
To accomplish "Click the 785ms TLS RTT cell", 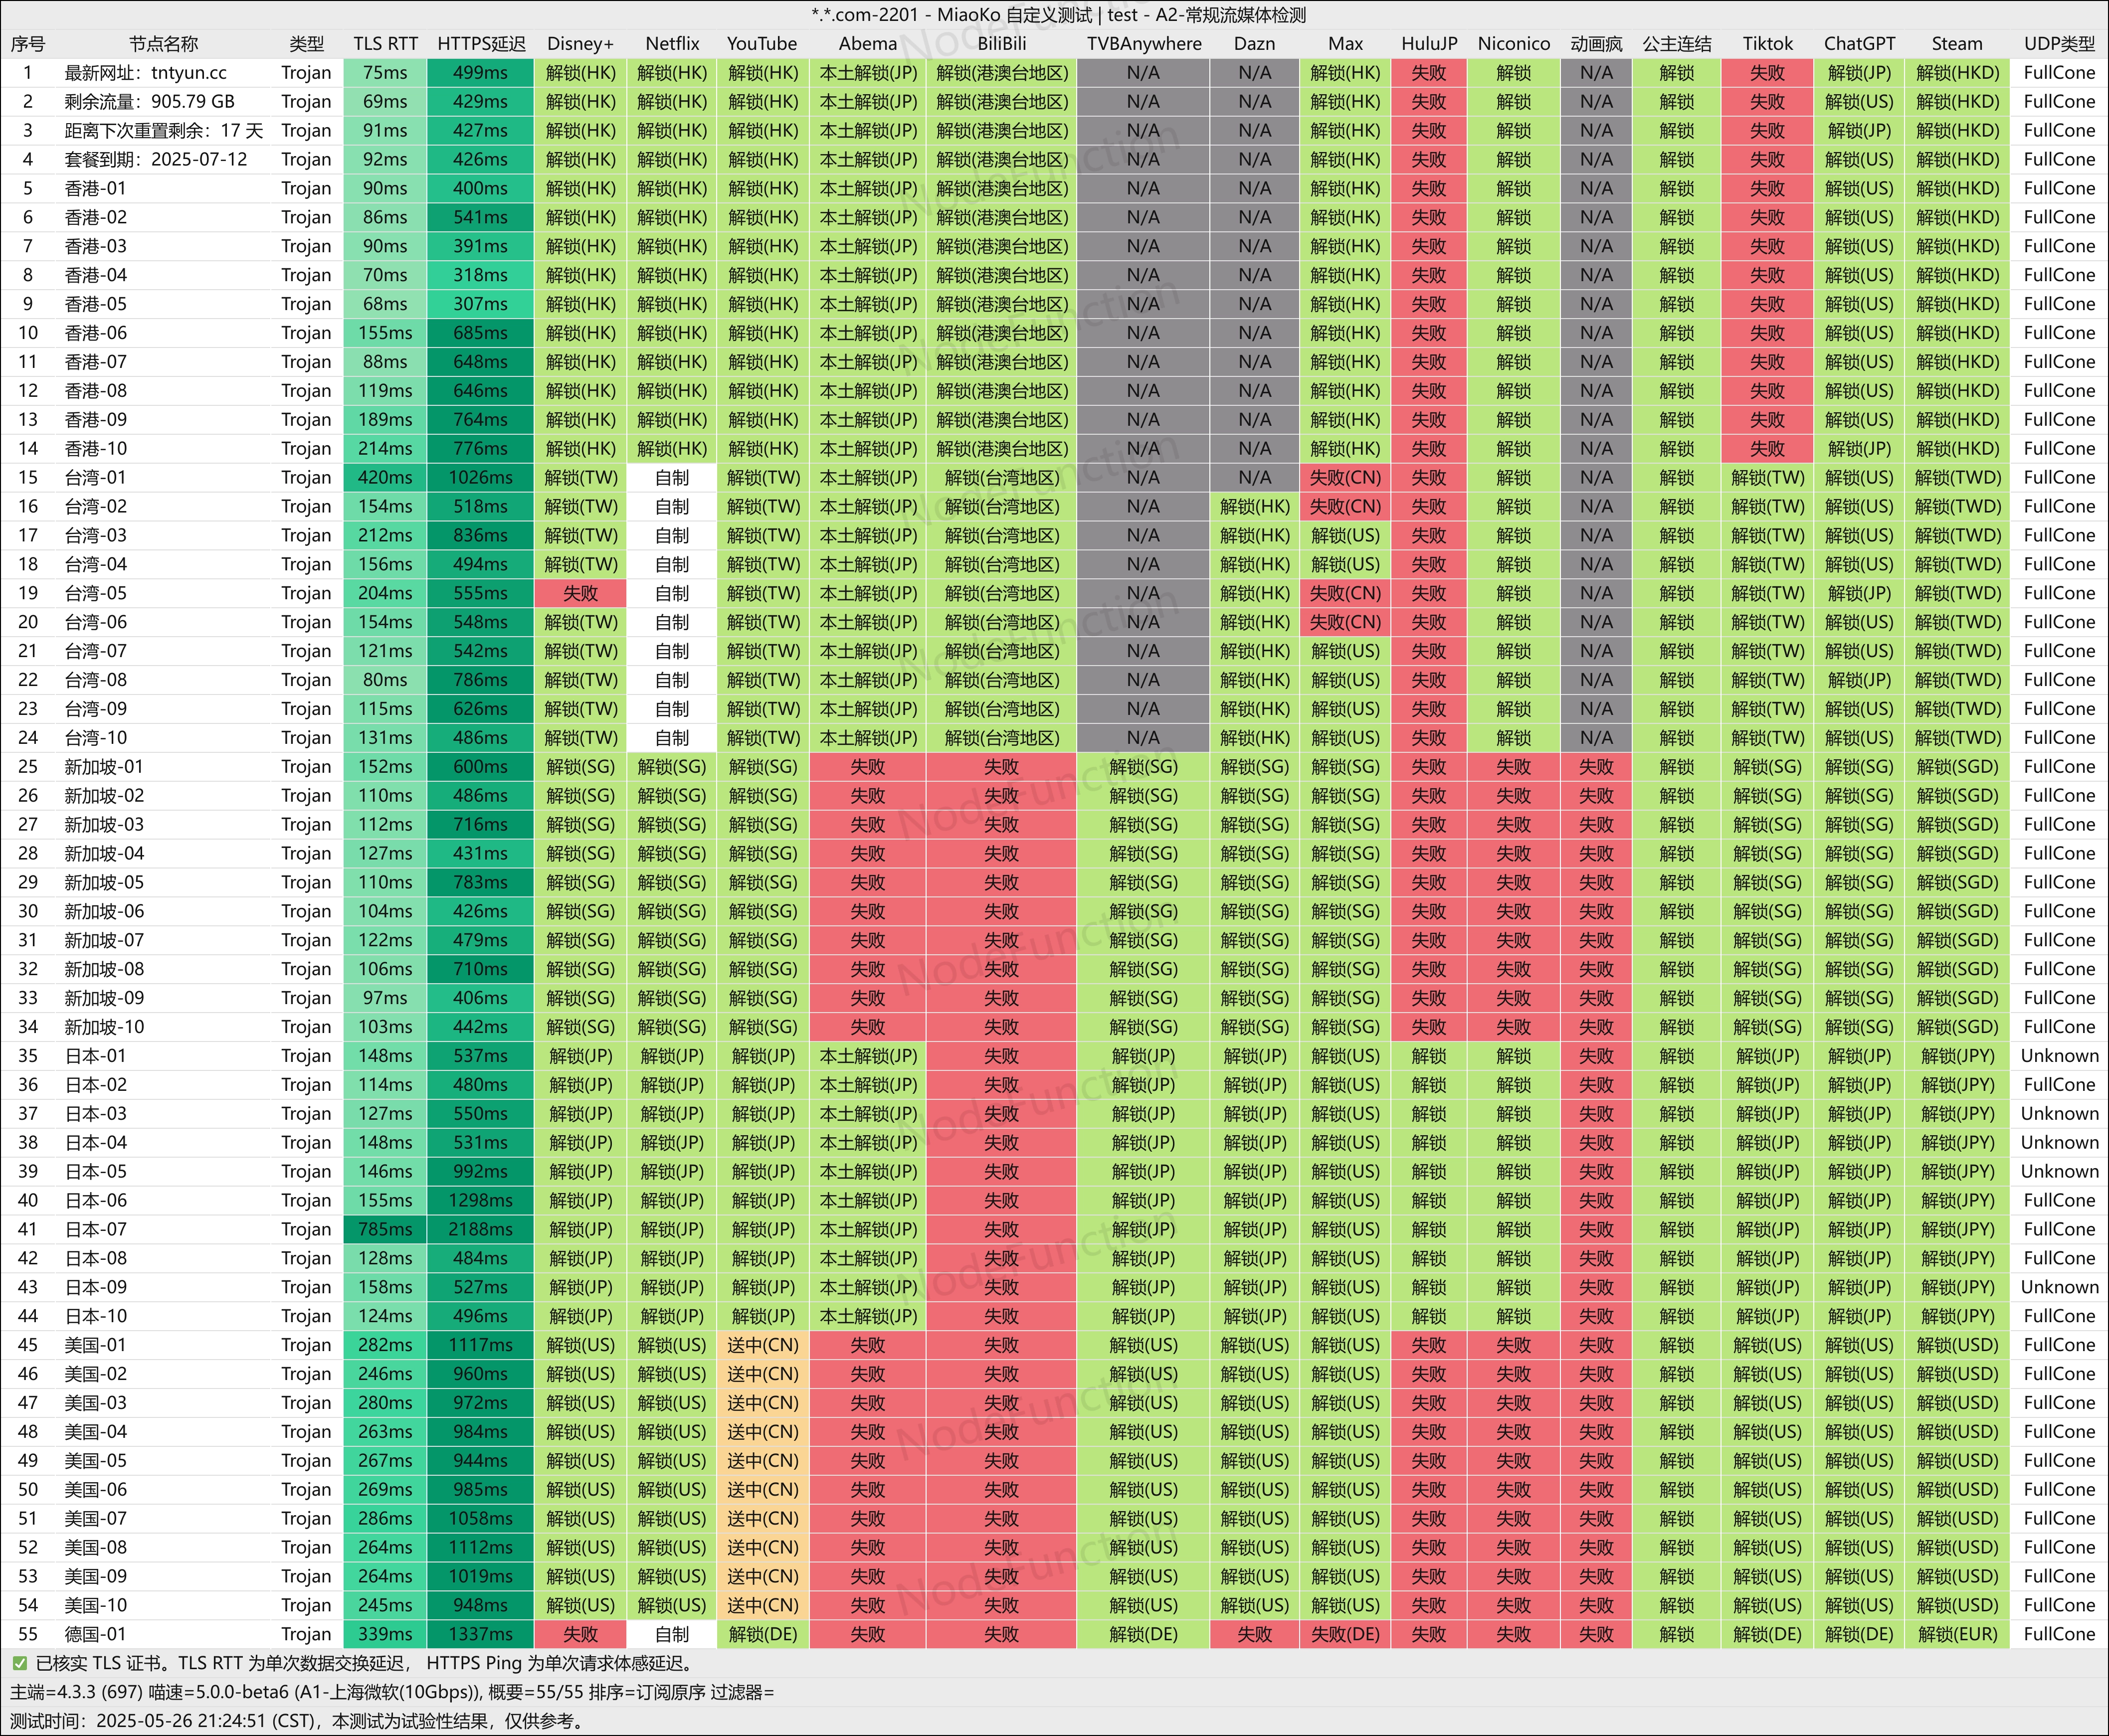I will point(385,1229).
